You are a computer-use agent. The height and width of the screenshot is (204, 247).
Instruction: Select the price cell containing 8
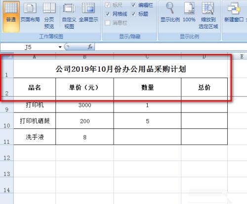click(84, 137)
